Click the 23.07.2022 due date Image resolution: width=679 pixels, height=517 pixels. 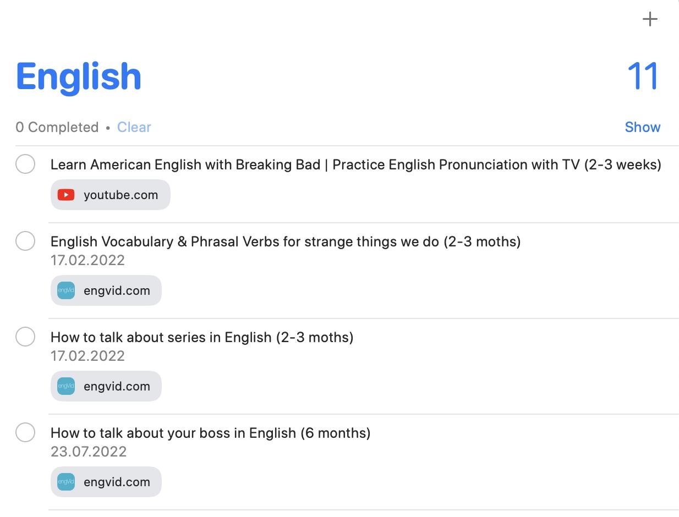89,452
